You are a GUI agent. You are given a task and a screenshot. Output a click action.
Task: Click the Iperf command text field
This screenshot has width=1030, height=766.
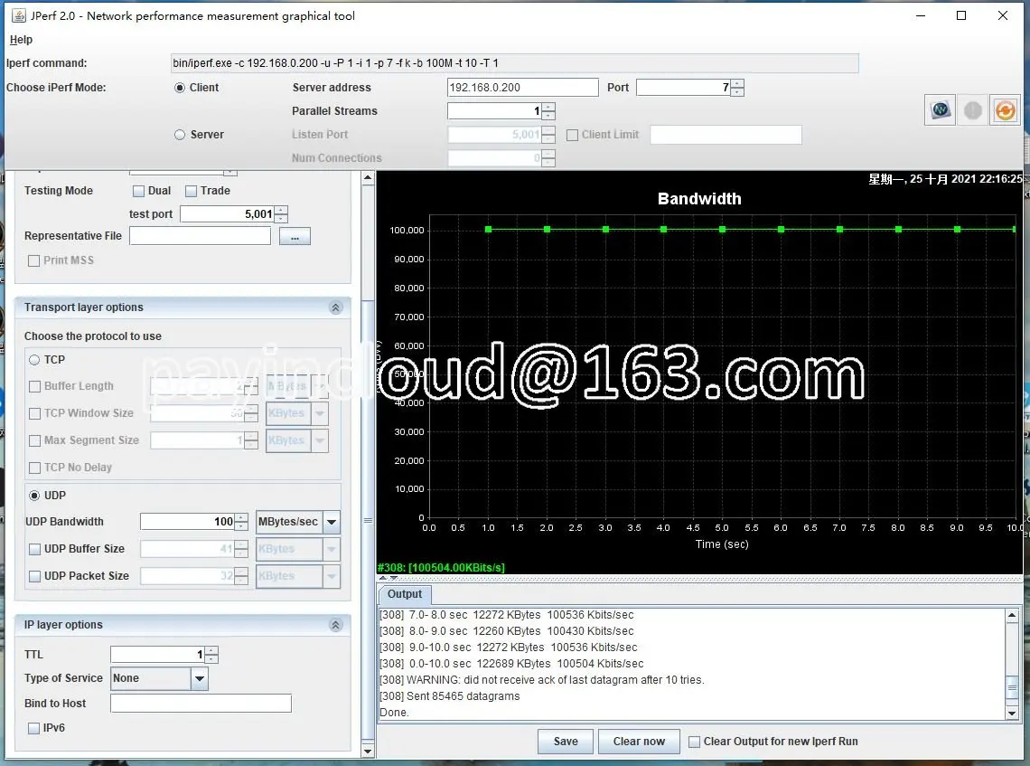coord(514,63)
